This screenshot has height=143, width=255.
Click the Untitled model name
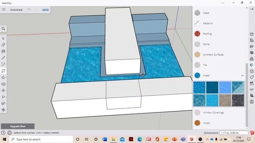[16, 10]
